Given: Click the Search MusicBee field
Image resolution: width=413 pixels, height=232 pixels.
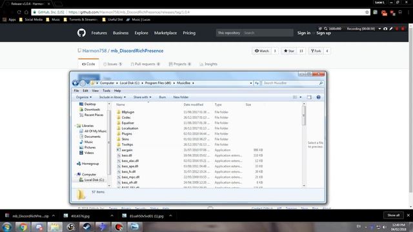Looking at the screenshot, I should pos(292,83).
